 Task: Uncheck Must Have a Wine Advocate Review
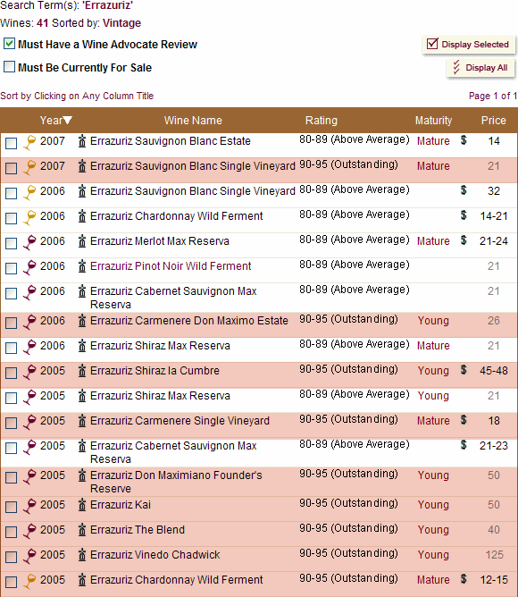pos(10,44)
